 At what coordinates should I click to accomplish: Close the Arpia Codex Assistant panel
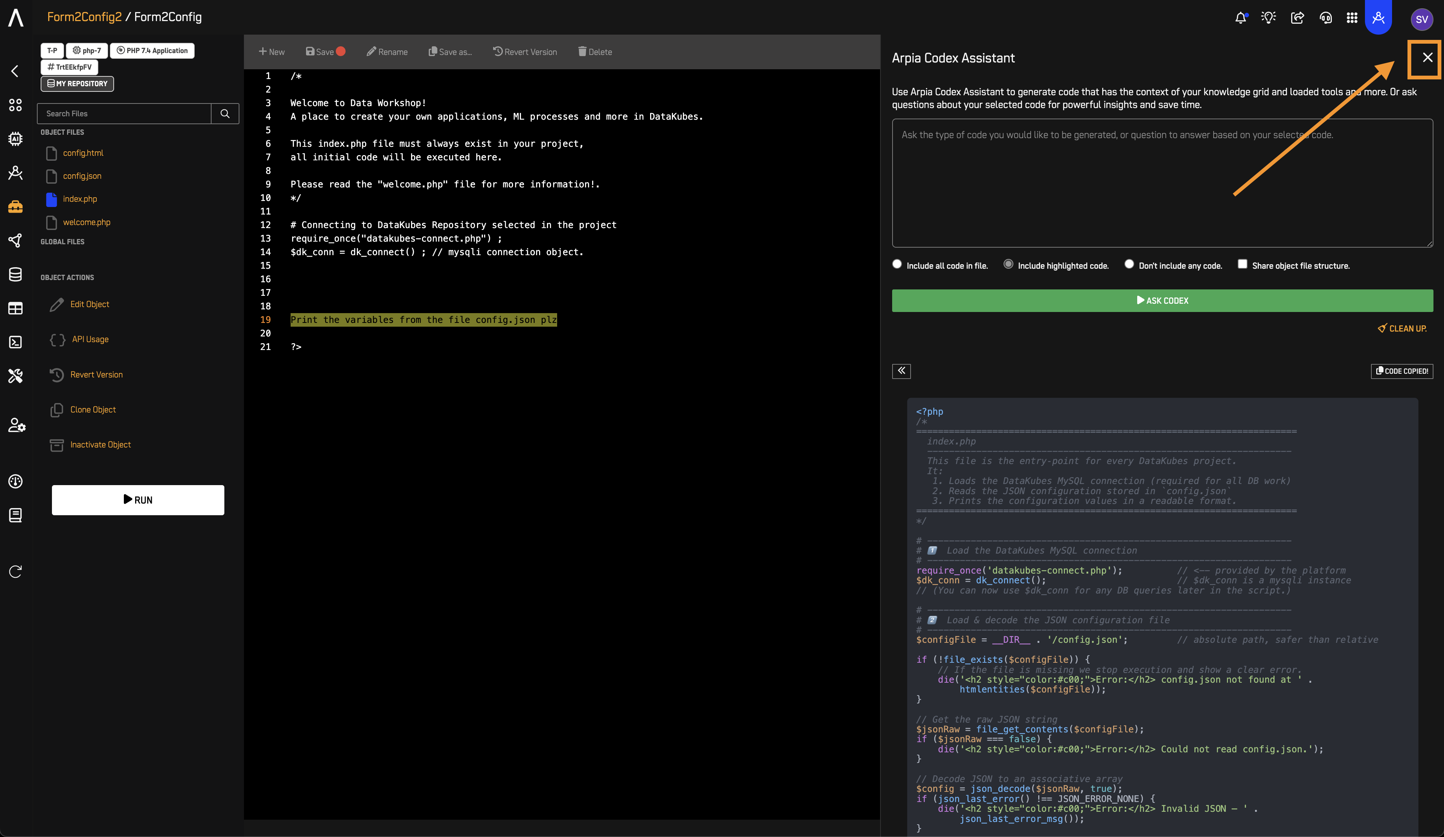1427,57
